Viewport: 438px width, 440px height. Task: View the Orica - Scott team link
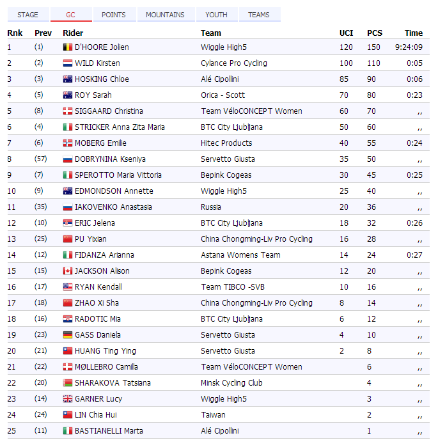pos(223,95)
